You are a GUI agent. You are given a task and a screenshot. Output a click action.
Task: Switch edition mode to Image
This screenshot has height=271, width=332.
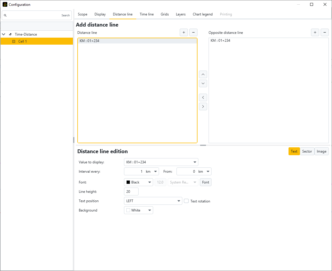pos(321,151)
